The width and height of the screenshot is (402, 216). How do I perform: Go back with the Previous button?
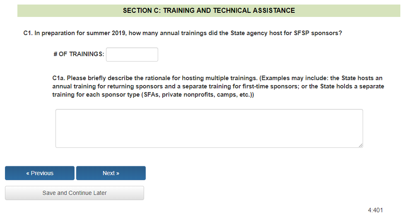[x=40, y=173]
